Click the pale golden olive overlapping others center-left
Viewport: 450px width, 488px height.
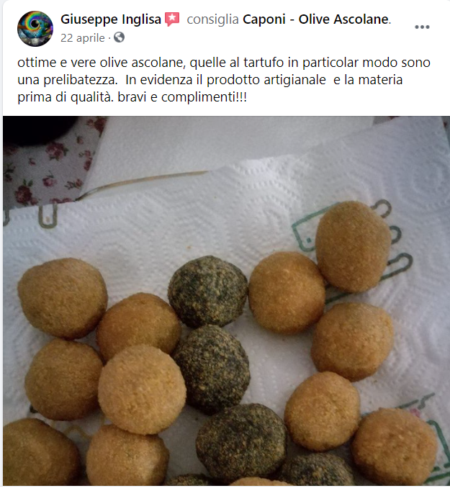142,389
